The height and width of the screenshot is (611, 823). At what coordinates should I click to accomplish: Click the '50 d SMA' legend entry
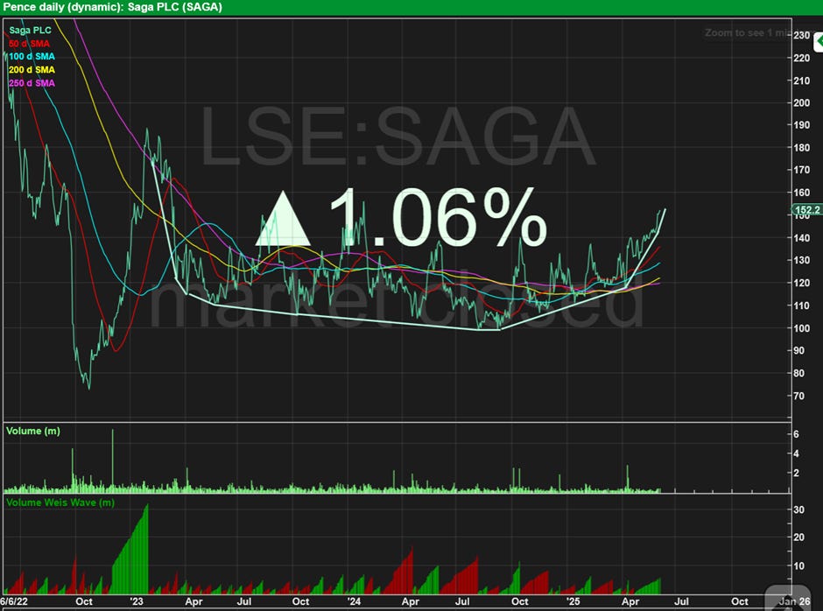pos(30,44)
